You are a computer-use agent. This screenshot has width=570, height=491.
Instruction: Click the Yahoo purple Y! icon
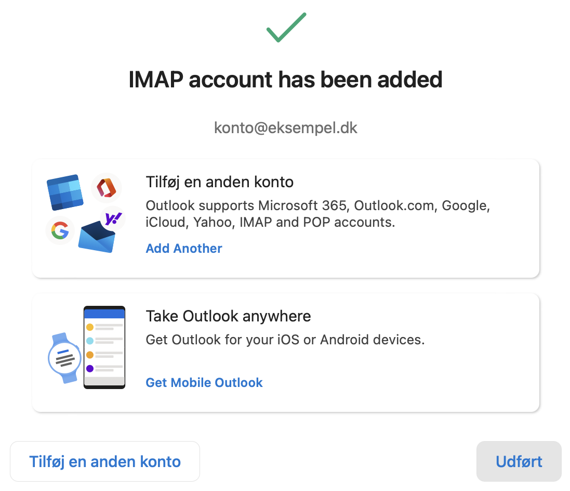pos(113,218)
